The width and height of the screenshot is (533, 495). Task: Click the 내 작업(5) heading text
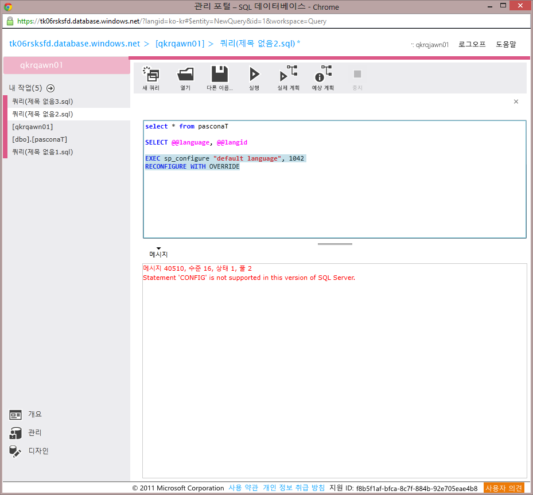pyautogui.click(x=25, y=88)
